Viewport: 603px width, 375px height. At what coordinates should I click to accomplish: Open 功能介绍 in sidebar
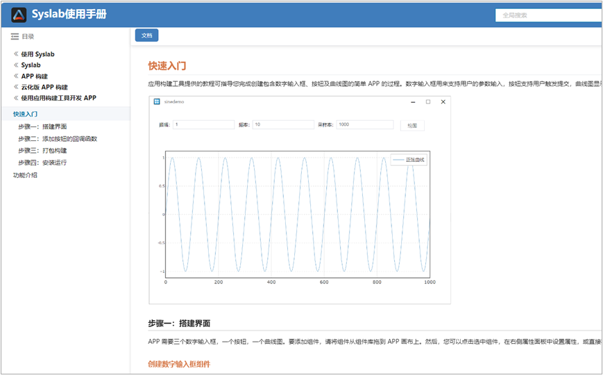[x=26, y=175]
